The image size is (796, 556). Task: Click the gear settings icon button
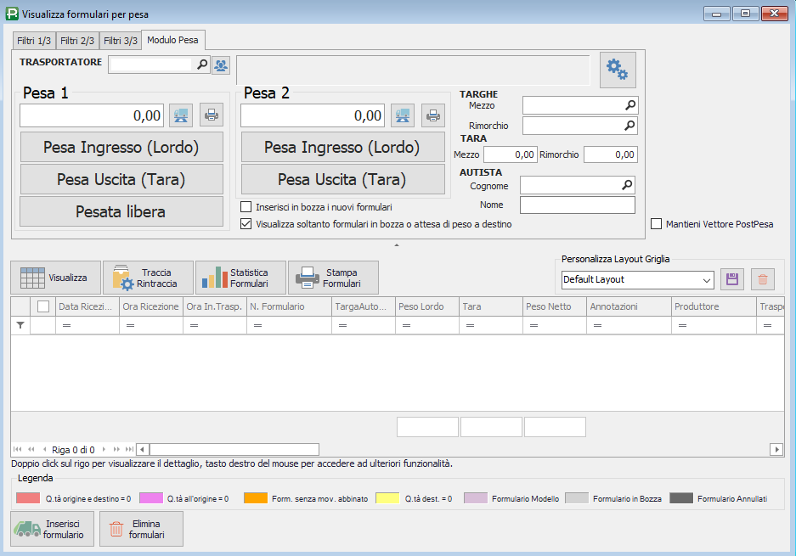coord(618,70)
